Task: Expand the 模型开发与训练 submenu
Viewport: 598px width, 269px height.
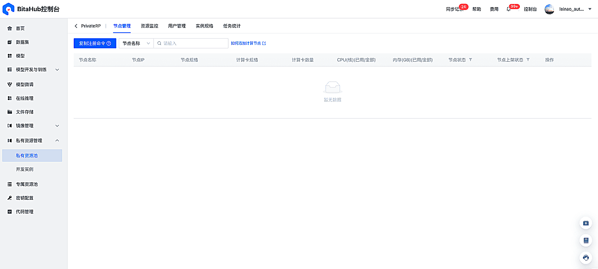Action: point(57,70)
